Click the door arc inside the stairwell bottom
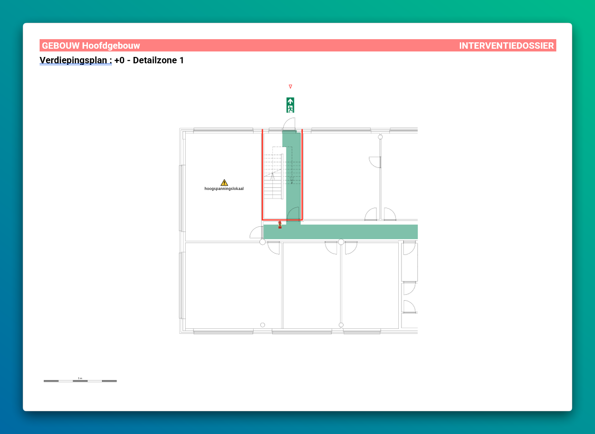The image size is (595, 434). pyautogui.click(x=293, y=213)
